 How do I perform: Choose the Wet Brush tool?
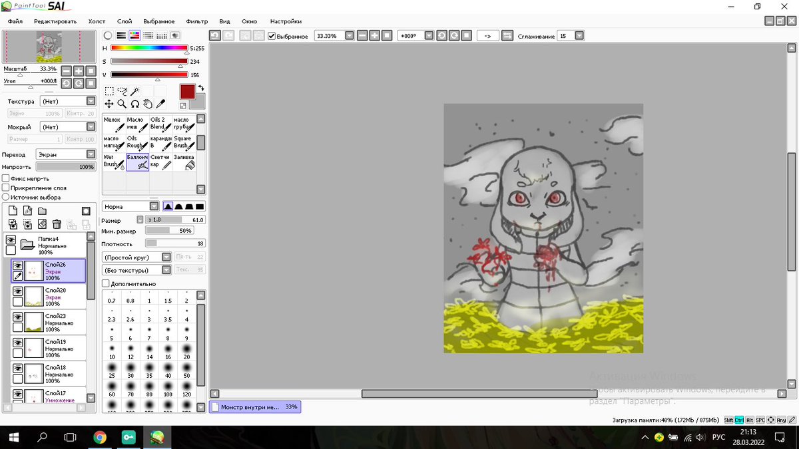(x=114, y=162)
